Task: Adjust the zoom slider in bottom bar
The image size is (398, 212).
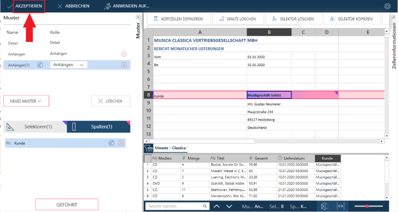Action: (x=367, y=206)
